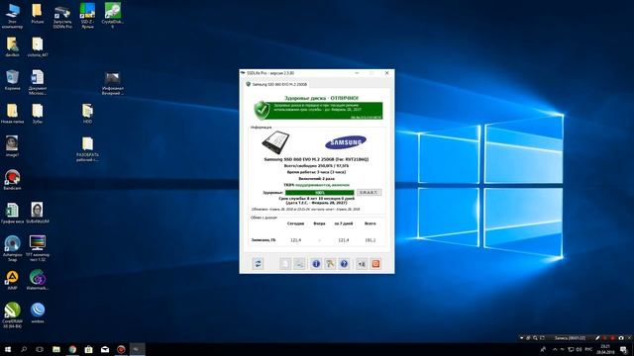Open the Mail app from the taskbar

pos(105,349)
